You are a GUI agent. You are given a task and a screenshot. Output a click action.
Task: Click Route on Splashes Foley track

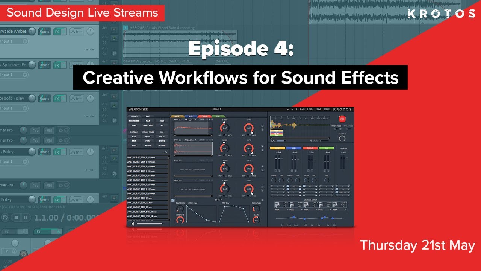click(x=44, y=65)
